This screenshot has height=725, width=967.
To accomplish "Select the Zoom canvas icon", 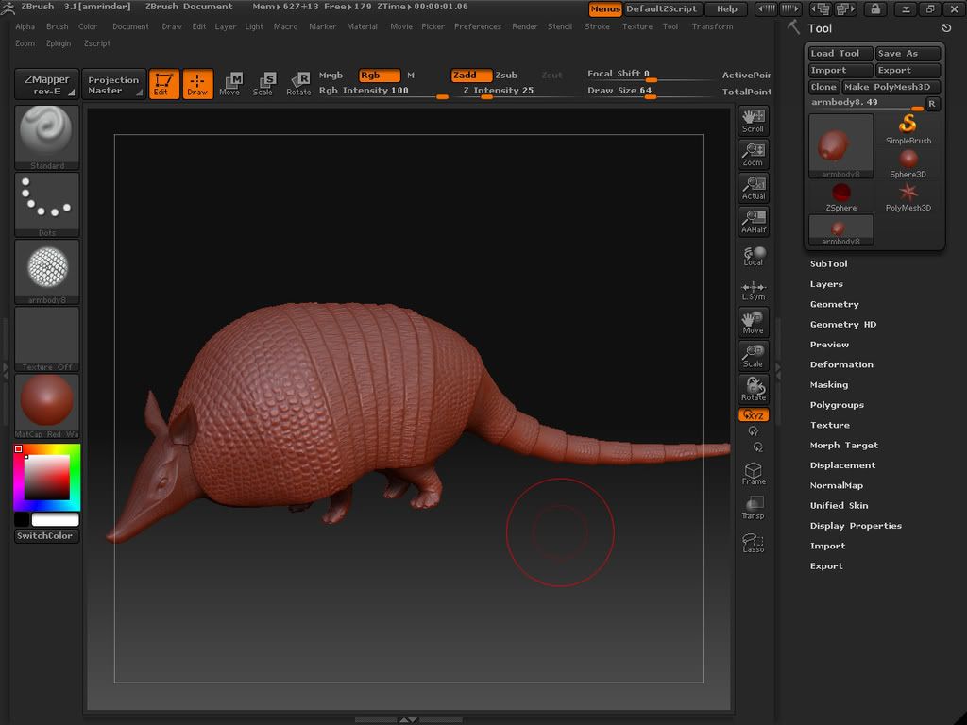I will point(754,154).
